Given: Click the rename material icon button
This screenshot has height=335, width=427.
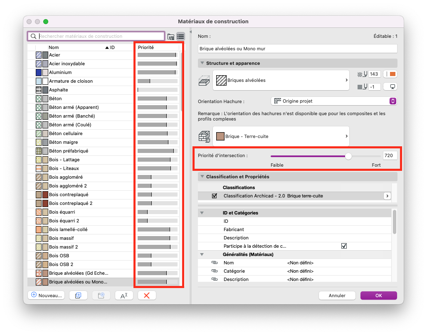Looking at the screenshot, I should click(x=124, y=295).
